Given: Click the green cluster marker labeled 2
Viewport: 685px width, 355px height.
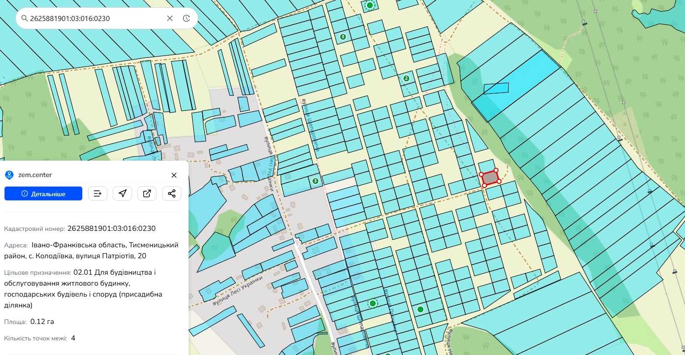Looking at the screenshot, I should (406, 78).
